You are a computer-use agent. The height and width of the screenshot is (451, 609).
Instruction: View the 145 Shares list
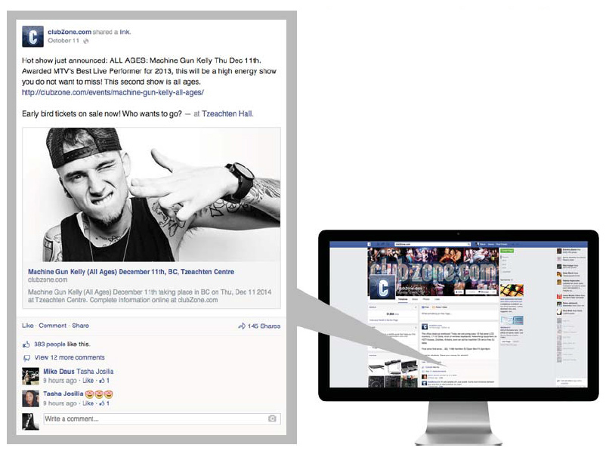point(264,326)
